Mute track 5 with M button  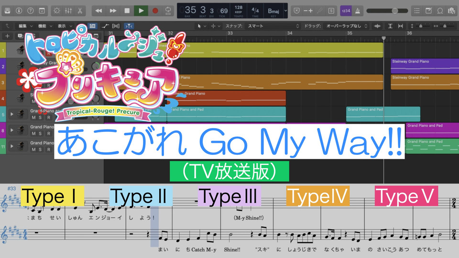(x=33, y=118)
